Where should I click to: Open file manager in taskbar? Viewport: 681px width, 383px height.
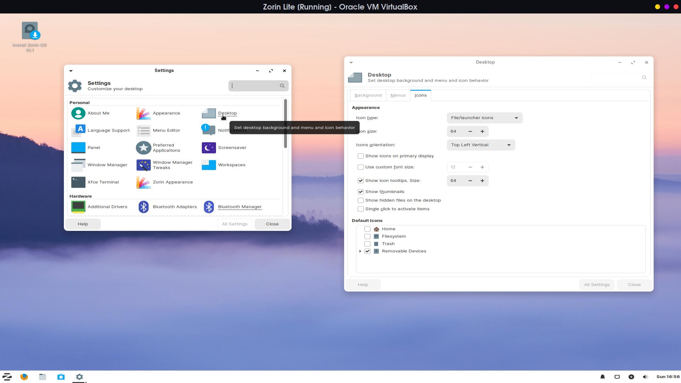(x=43, y=377)
